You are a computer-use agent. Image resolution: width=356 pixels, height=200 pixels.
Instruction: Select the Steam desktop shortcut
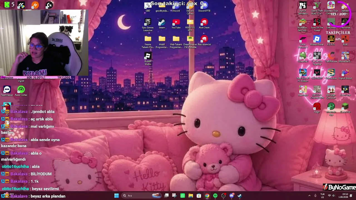[162, 24]
